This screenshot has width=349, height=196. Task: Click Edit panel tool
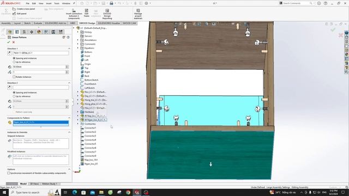[x=20, y=14]
